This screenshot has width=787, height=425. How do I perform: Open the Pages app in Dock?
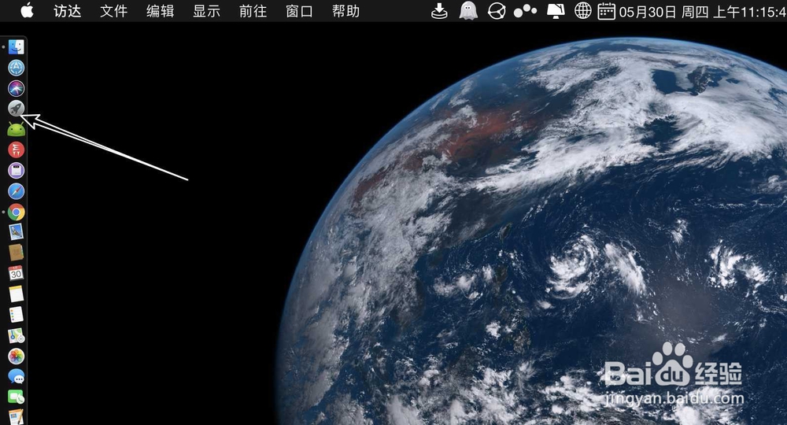(x=16, y=417)
